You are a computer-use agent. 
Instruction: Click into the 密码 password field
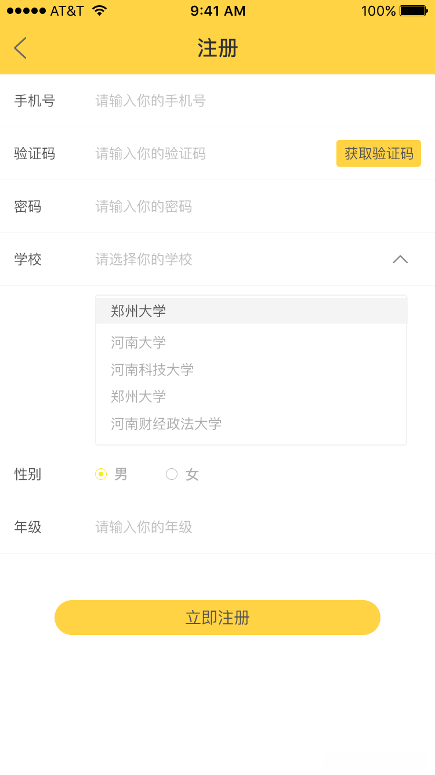pyautogui.click(x=232, y=207)
